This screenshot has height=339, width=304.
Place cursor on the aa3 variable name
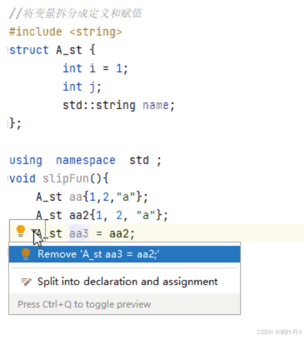coord(78,233)
